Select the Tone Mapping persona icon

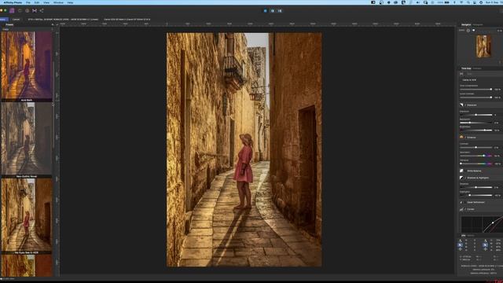click(x=35, y=10)
